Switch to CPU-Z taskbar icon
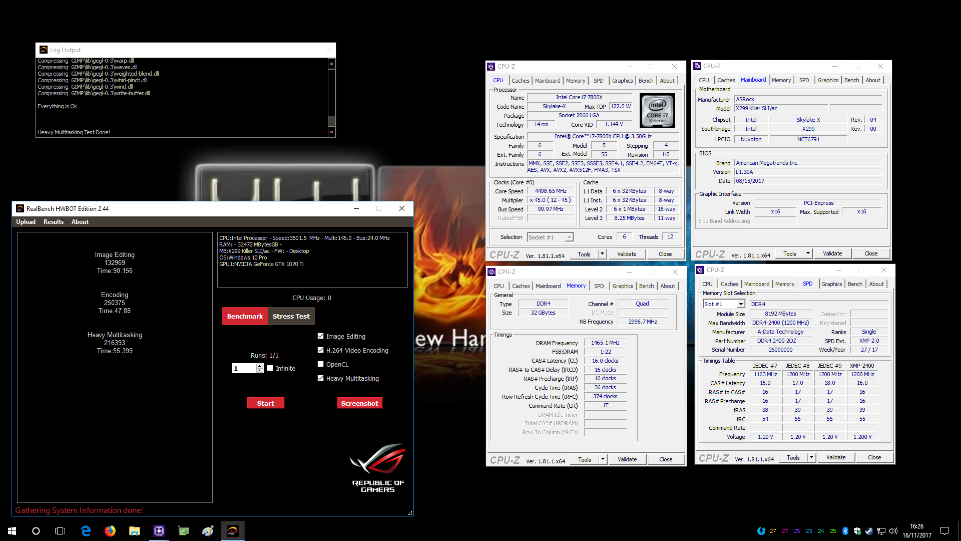The image size is (961, 541). (159, 531)
